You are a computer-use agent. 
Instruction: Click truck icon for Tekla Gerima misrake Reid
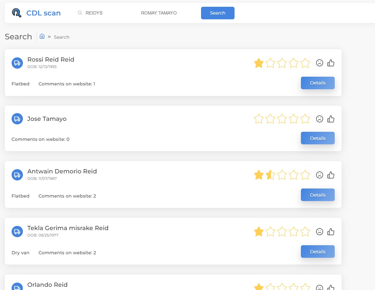coord(17,231)
